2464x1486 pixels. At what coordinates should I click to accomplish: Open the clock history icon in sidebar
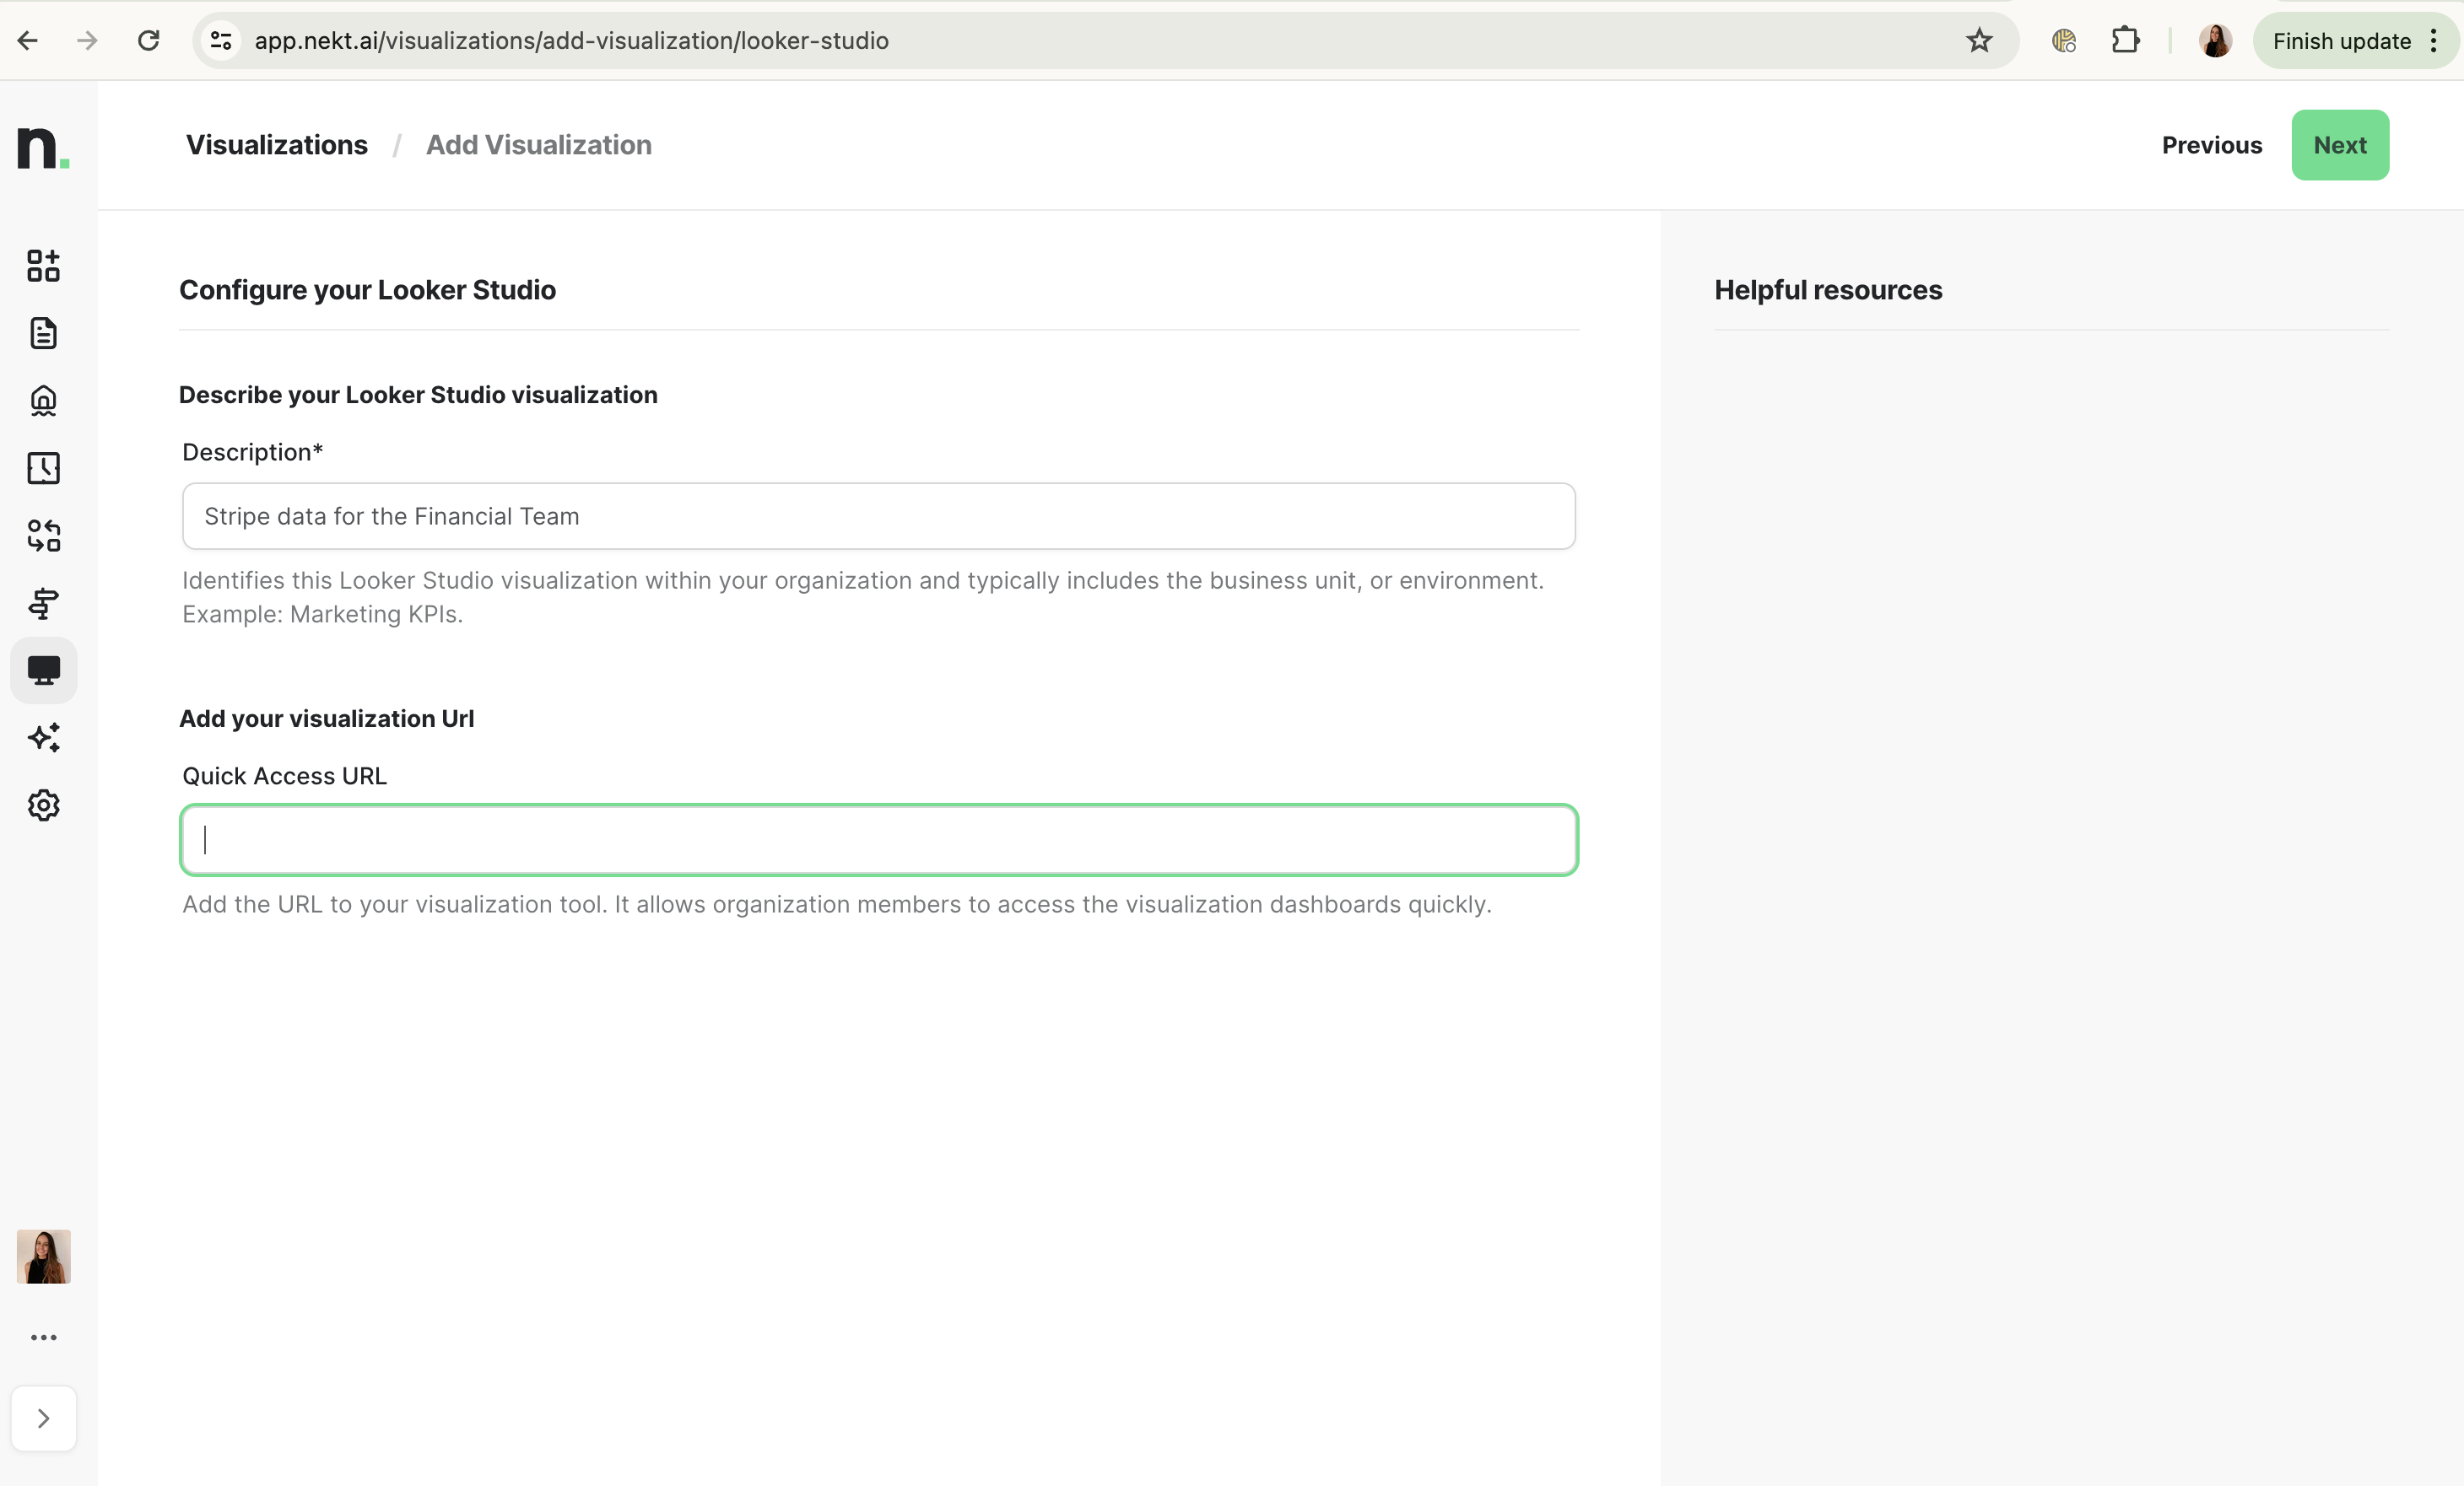tap(43, 468)
